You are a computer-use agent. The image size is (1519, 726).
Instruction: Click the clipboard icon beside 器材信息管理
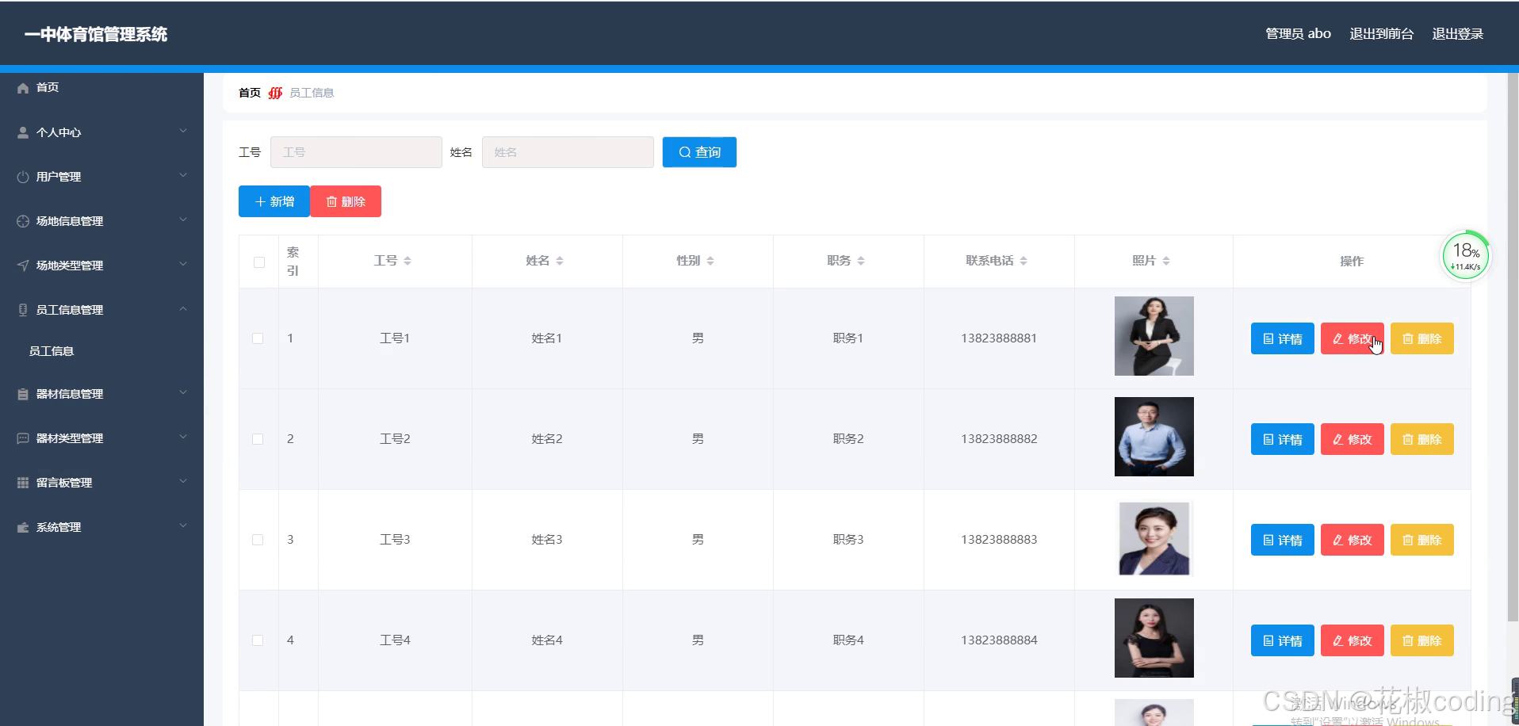tap(23, 394)
